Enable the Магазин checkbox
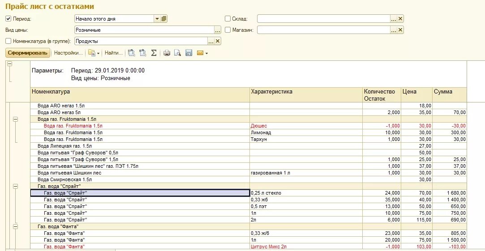Image resolution: width=485 pixels, height=251 pixels. (x=227, y=30)
